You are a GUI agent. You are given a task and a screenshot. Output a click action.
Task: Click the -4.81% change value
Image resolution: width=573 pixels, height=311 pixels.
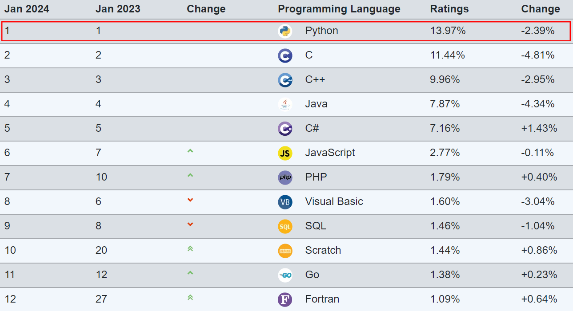pyautogui.click(x=538, y=55)
